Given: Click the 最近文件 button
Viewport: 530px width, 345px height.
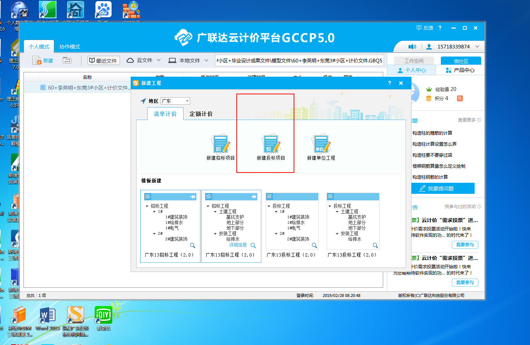Looking at the screenshot, I should tap(104, 60).
